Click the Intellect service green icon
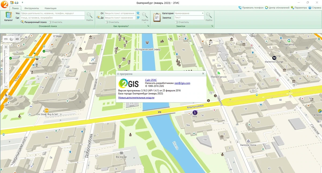Image resolution: width=322 pixels, height=173 pixels. coord(219,73)
